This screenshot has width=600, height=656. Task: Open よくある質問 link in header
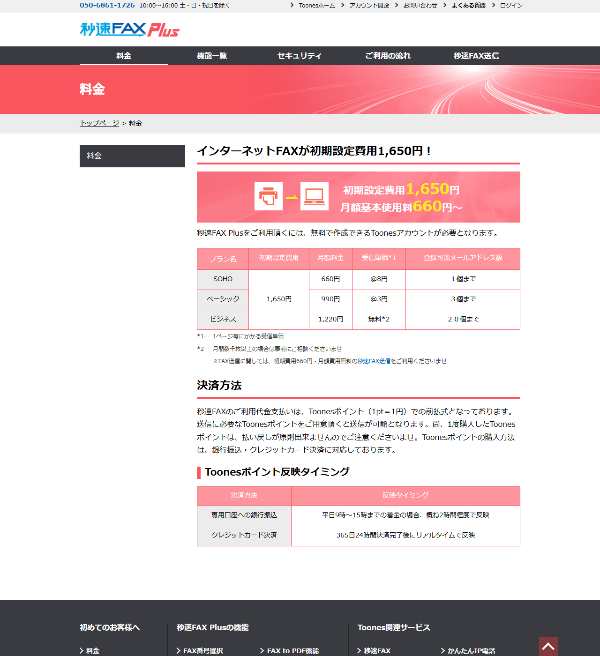(469, 6)
